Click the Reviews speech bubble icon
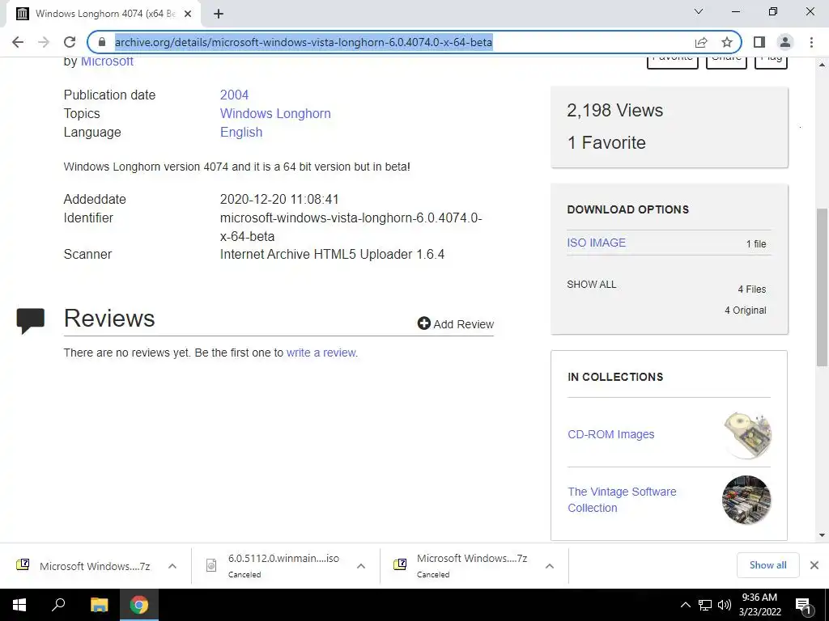Viewport: 829px width, 621px height. click(x=31, y=320)
